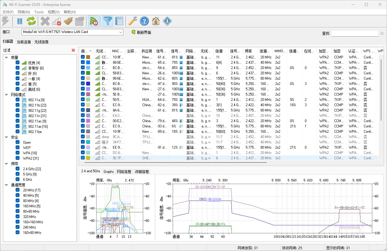Click the house home page icon
This screenshot has width=387, height=251.
pos(156,21)
